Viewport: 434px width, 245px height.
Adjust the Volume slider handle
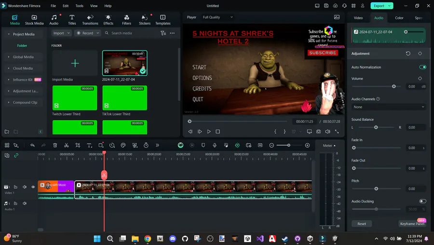(394, 86)
